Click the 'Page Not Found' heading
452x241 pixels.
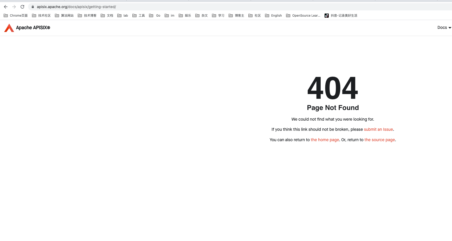333,108
